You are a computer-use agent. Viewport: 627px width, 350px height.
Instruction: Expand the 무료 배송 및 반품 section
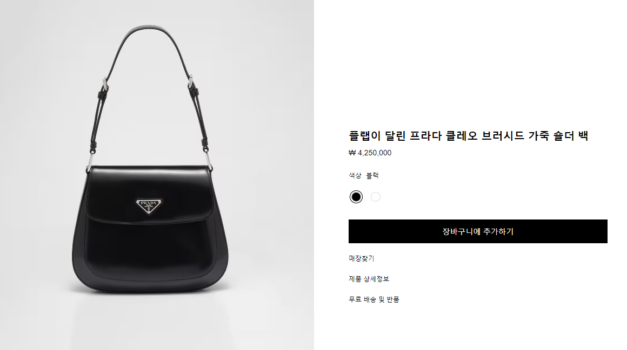coord(374,299)
